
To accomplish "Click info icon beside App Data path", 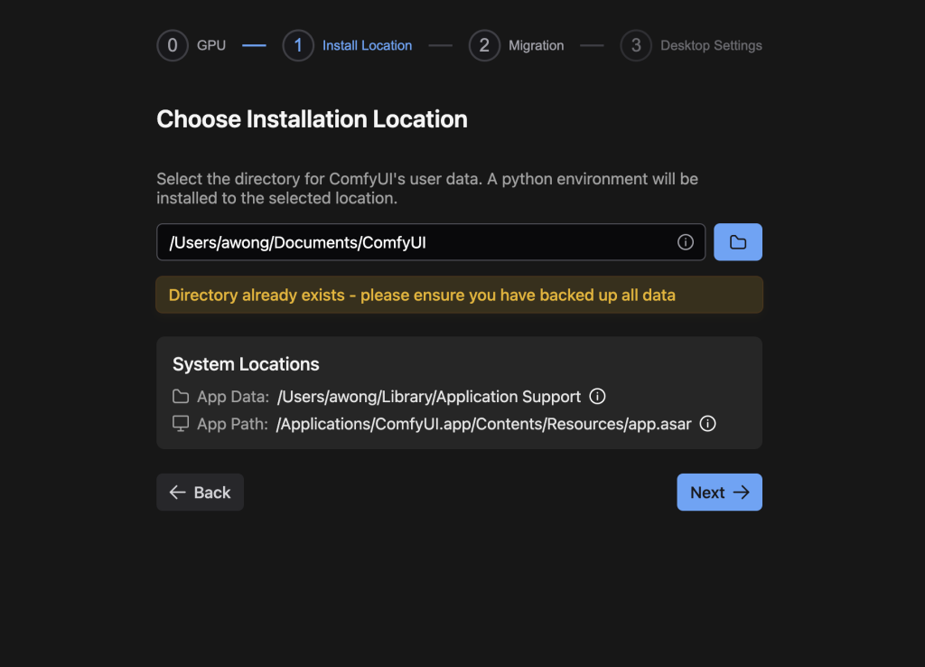I will pos(597,397).
